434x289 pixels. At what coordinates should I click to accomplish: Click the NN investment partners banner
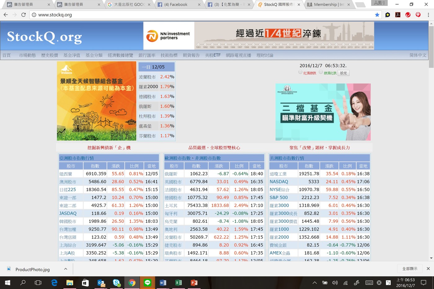(259, 36)
